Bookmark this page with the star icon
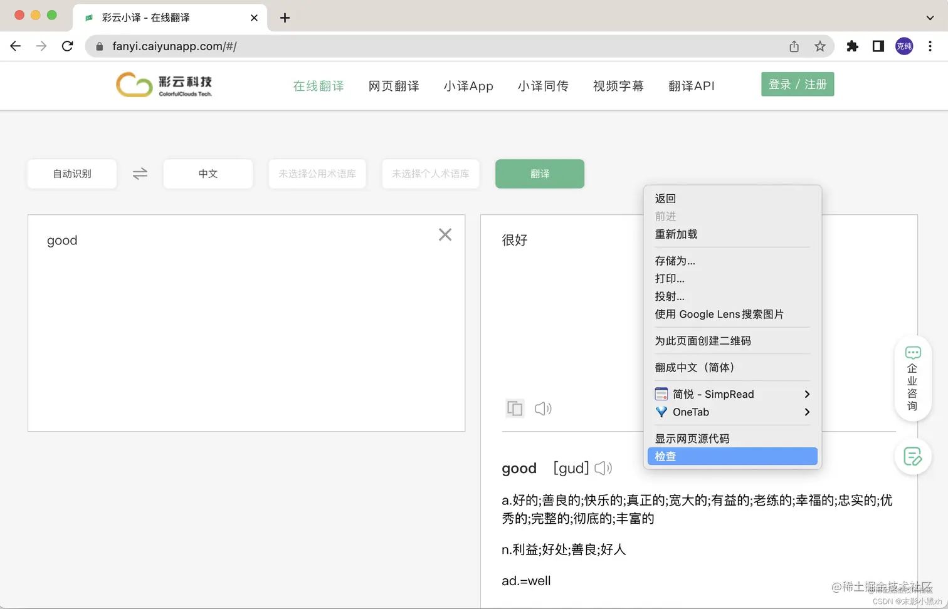Viewport: 948px width, 609px height. point(820,46)
